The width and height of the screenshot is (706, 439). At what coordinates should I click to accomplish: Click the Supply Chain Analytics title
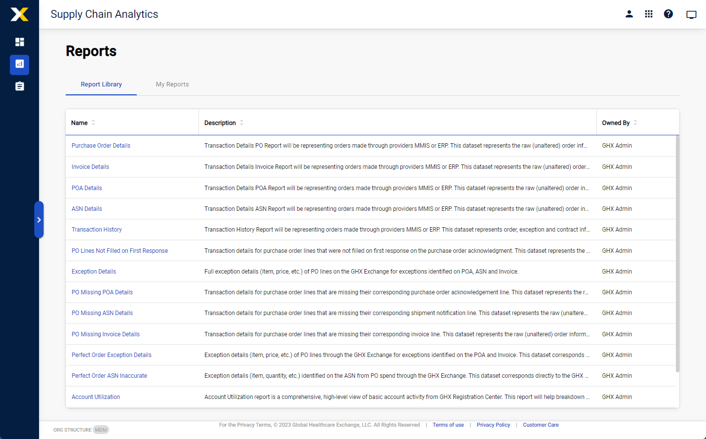coord(104,14)
